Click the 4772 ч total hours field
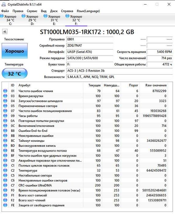 (x=160, y=65)
